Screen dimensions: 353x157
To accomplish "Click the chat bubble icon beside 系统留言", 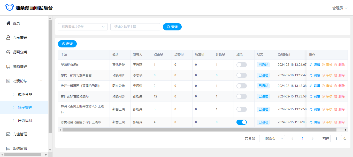I will coord(8,148).
